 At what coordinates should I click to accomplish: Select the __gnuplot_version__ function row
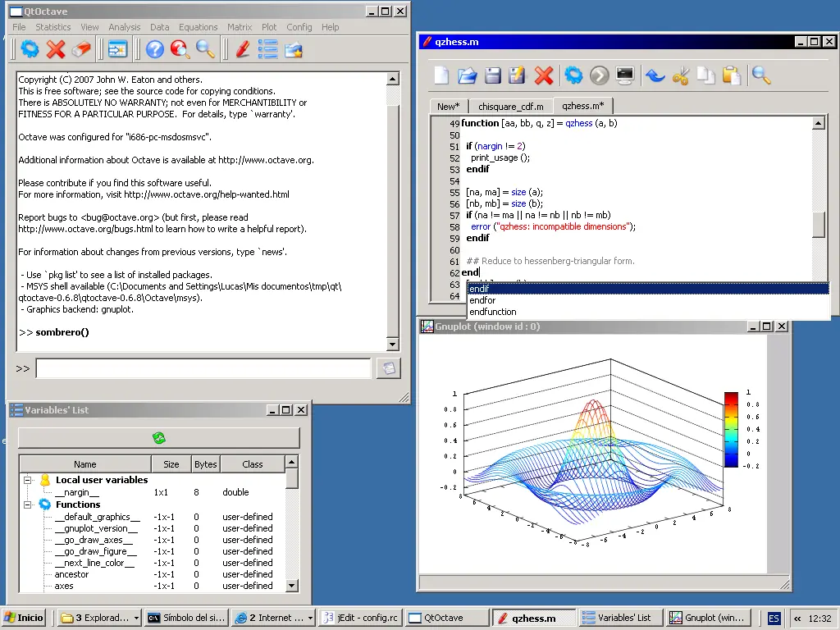[x=152, y=528]
